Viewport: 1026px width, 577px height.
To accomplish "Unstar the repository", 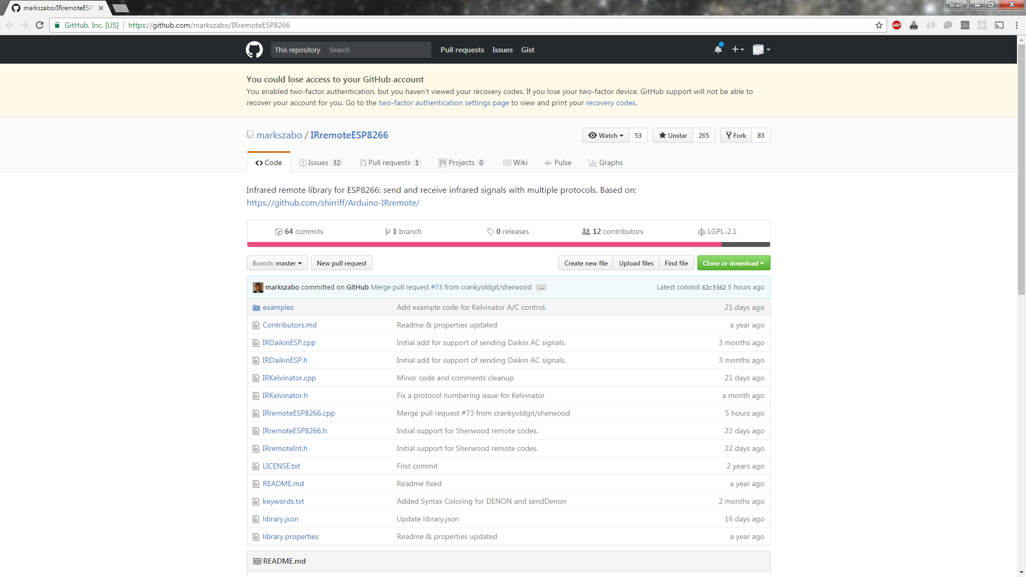I will coord(673,136).
